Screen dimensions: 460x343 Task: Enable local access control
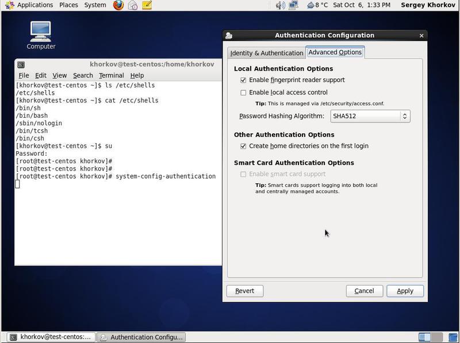pyautogui.click(x=243, y=93)
